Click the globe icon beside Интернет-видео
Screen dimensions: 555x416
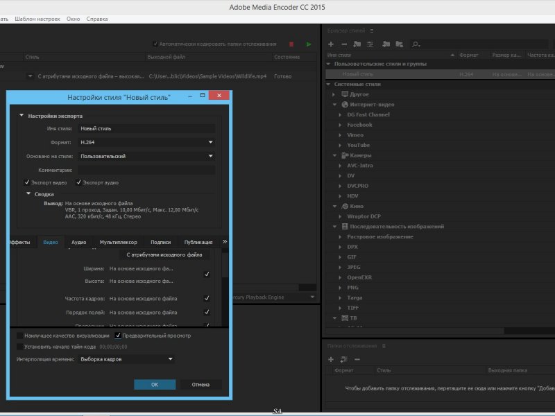click(x=345, y=105)
